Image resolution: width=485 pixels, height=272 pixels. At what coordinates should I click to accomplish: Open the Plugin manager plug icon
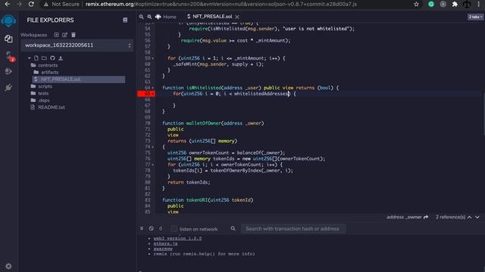[8, 88]
